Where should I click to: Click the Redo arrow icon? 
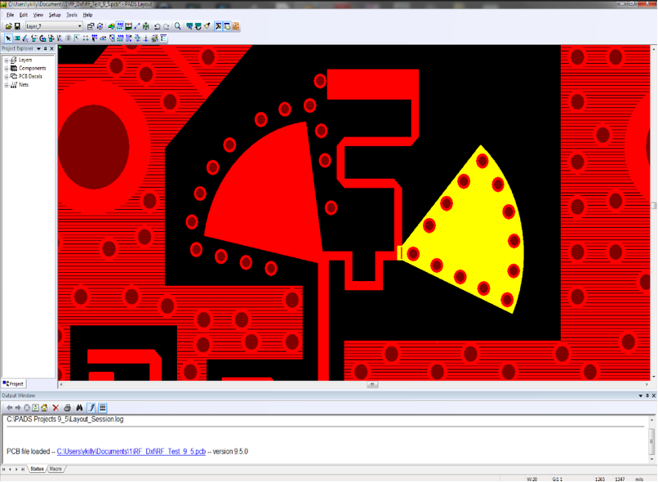pyautogui.click(x=167, y=26)
